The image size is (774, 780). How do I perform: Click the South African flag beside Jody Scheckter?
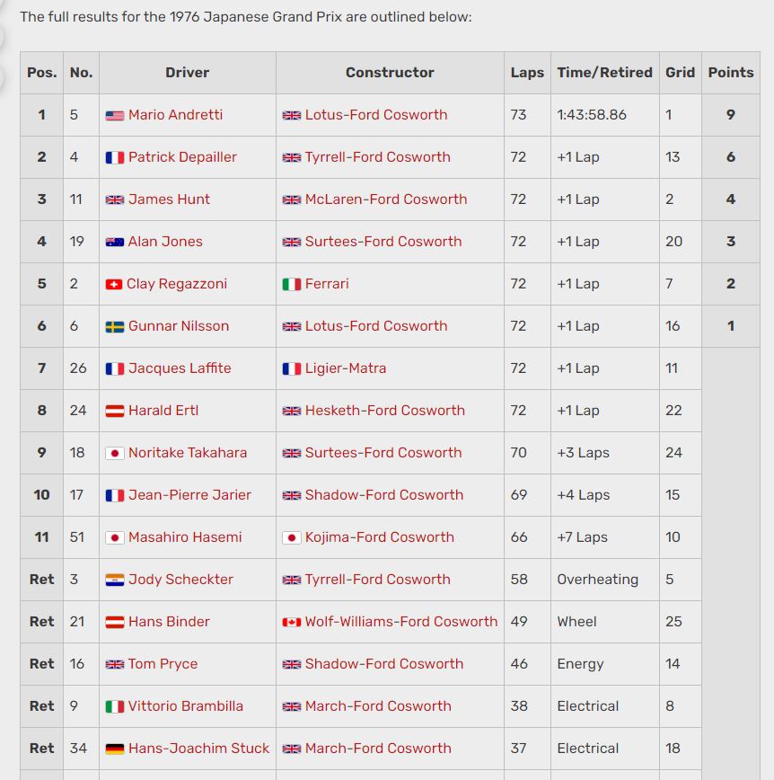(x=114, y=581)
